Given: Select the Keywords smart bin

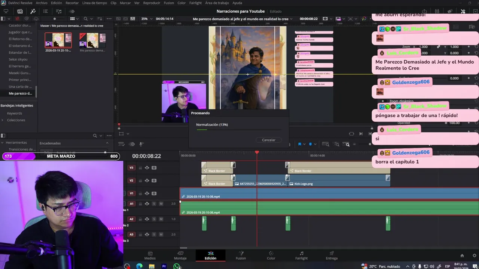Looking at the screenshot, I should [x=15, y=113].
